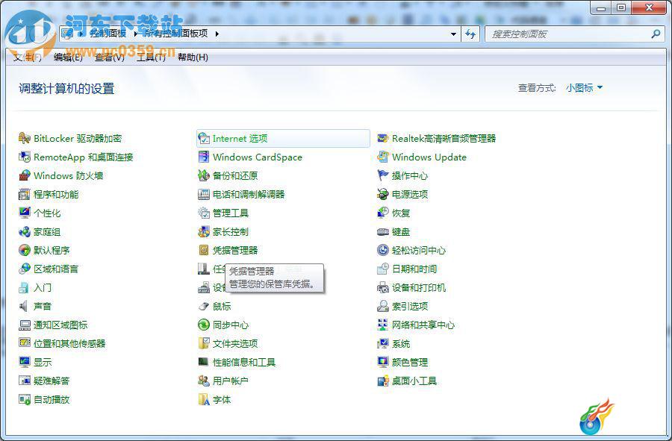Click the 控制面板 breadcrumb in address bar
The image size is (672, 441).
click(x=108, y=34)
